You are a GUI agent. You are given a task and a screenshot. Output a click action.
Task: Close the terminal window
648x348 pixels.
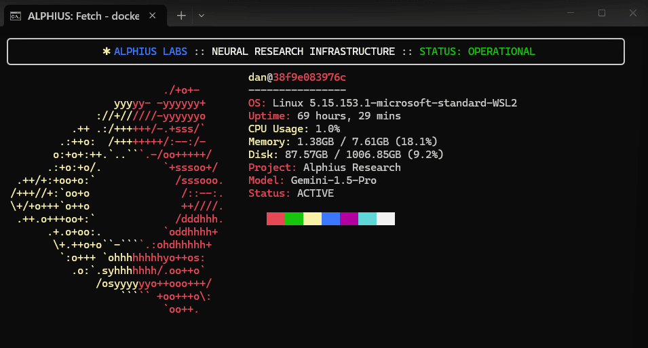coord(632,13)
